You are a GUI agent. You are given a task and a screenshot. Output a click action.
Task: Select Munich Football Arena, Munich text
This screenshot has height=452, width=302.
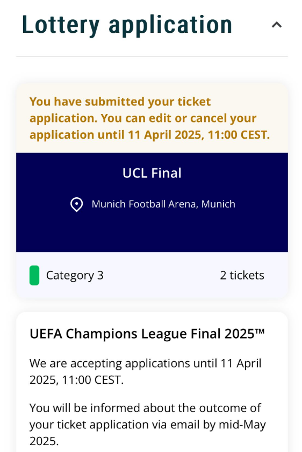163,204
